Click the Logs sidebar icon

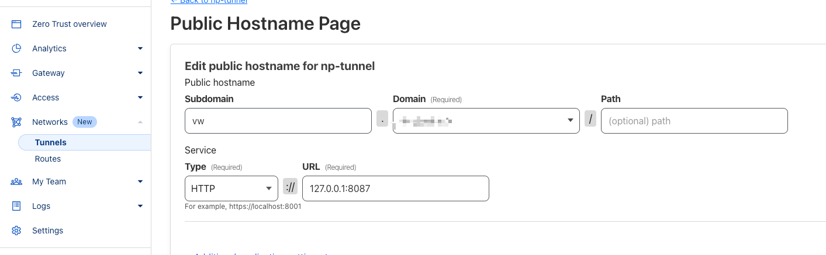tap(16, 206)
